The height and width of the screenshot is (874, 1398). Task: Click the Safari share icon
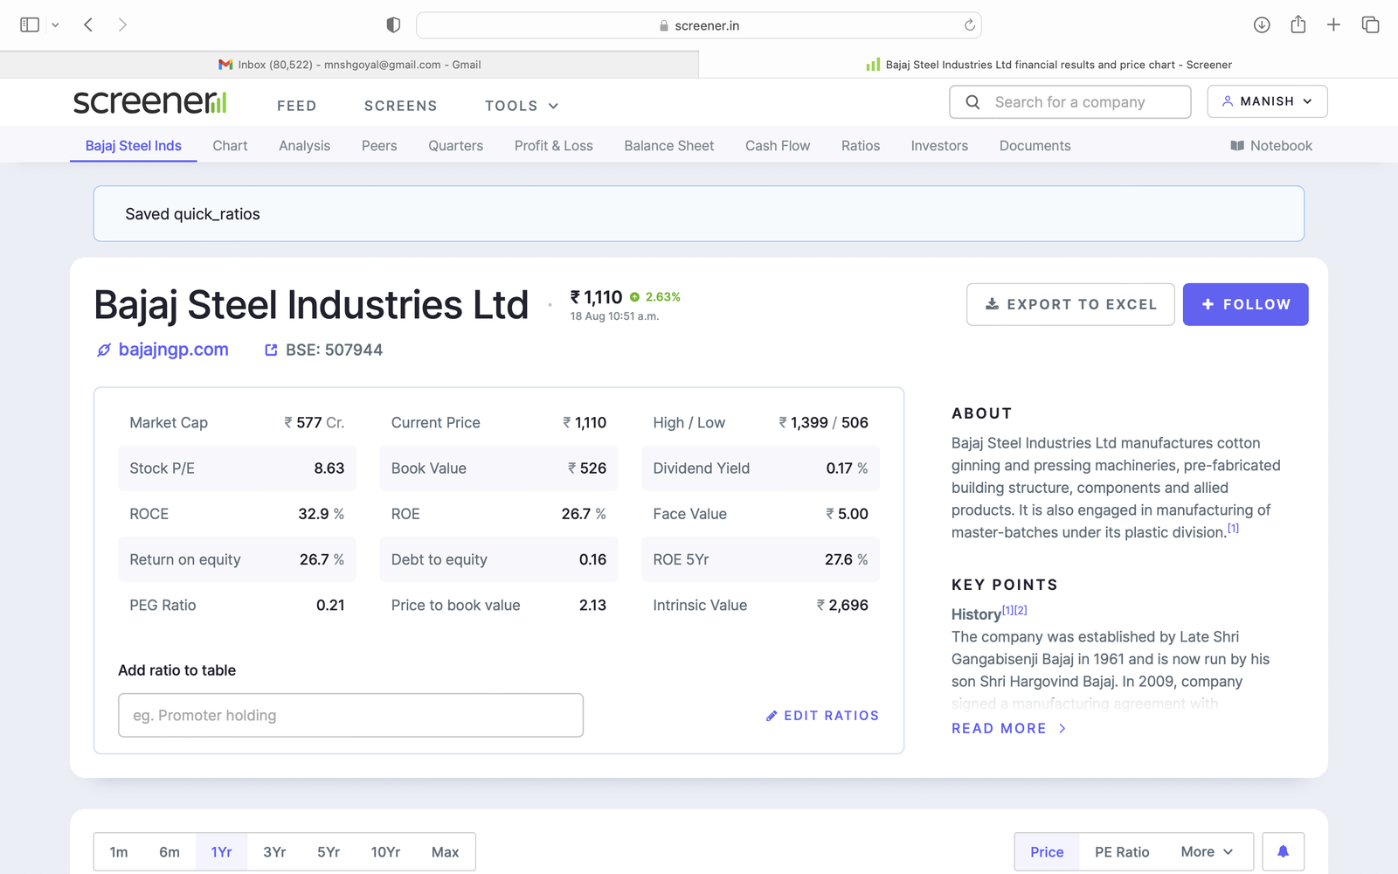tap(1298, 25)
